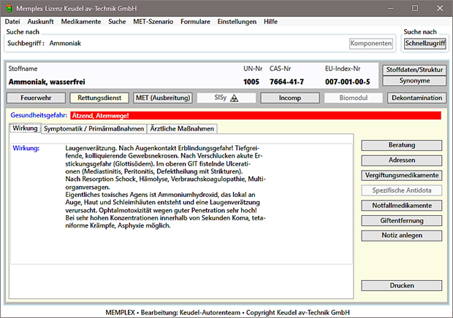Open Giftentfernung
Viewport: 453px width, 318px height.
(402, 220)
